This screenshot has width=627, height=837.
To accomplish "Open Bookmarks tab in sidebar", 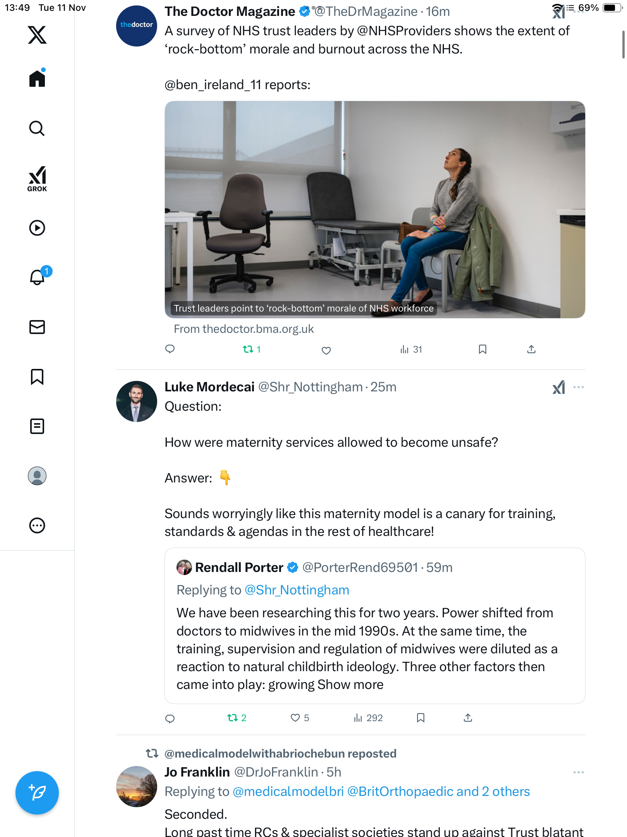I will click(x=37, y=377).
